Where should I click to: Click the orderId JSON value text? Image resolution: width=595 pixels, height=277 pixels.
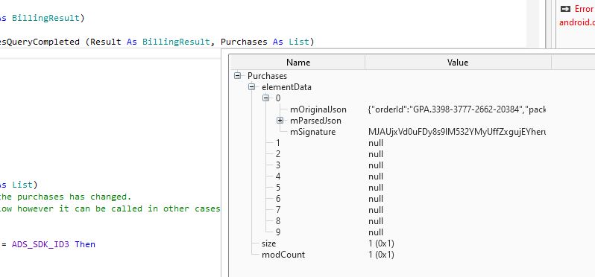[x=456, y=109]
